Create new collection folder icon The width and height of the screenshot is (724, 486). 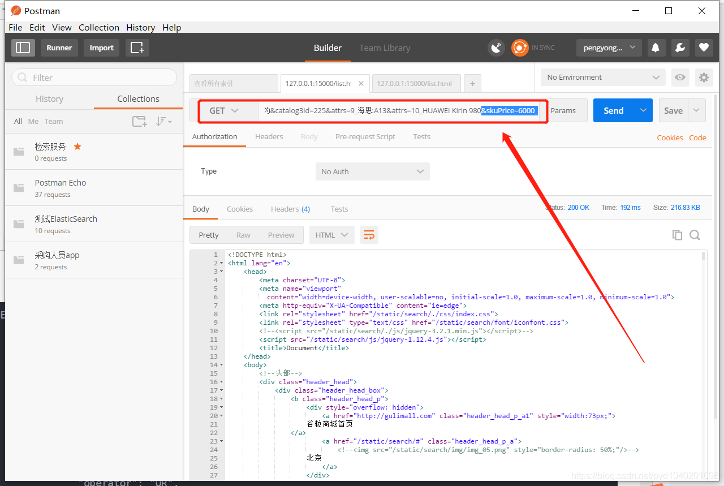(x=139, y=121)
